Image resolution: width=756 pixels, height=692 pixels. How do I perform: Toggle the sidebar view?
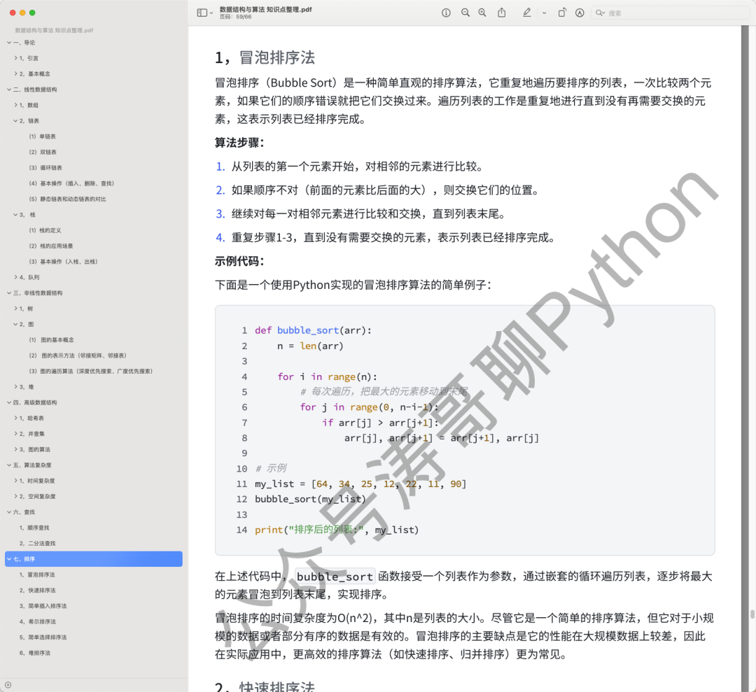[x=200, y=12]
